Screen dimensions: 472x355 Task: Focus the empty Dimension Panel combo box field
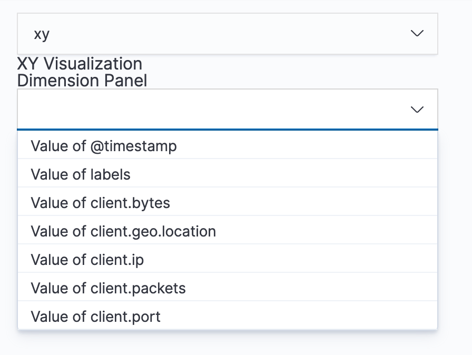tap(211, 110)
